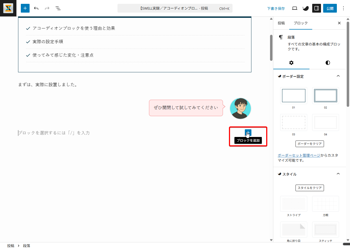The height and width of the screenshot is (249, 350).
Task: Toggle the settings sidebar panel button
Action: click(x=316, y=8)
